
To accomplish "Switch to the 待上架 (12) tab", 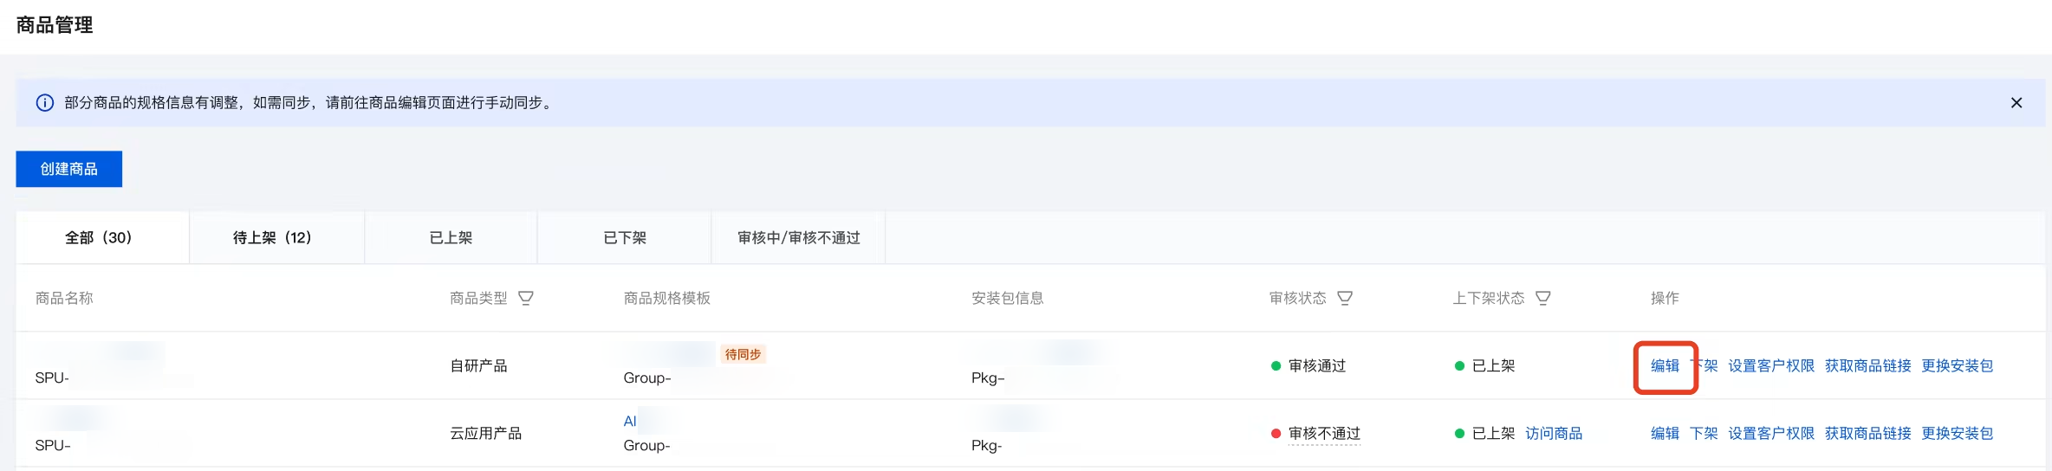I will 272,237.
